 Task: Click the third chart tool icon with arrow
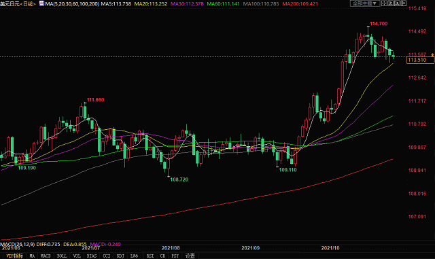397,3
